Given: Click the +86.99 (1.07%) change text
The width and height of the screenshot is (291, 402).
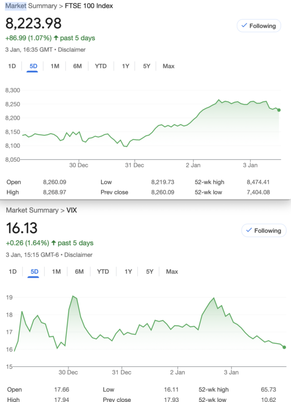Looking at the screenshot, I should click(29, 38).
